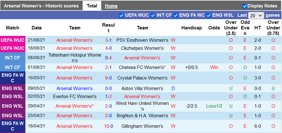Uncheck the UEFA WUC filter checkbox

tap(121, 15)
